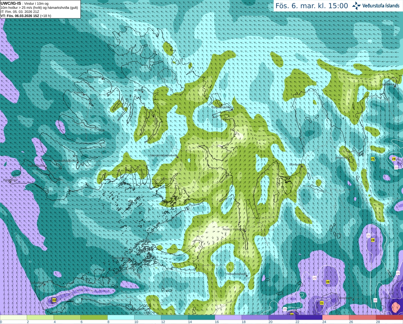Click the Holtavörðuheiði station label
Viewport: 403px width, 324px height.
(x=236, y=274)
